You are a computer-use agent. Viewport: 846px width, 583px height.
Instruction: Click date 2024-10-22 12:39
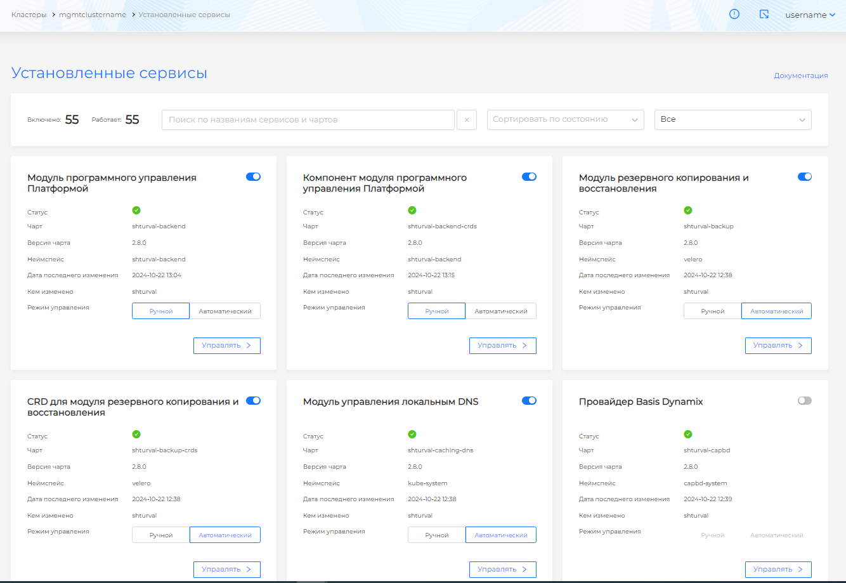[708, 499]
